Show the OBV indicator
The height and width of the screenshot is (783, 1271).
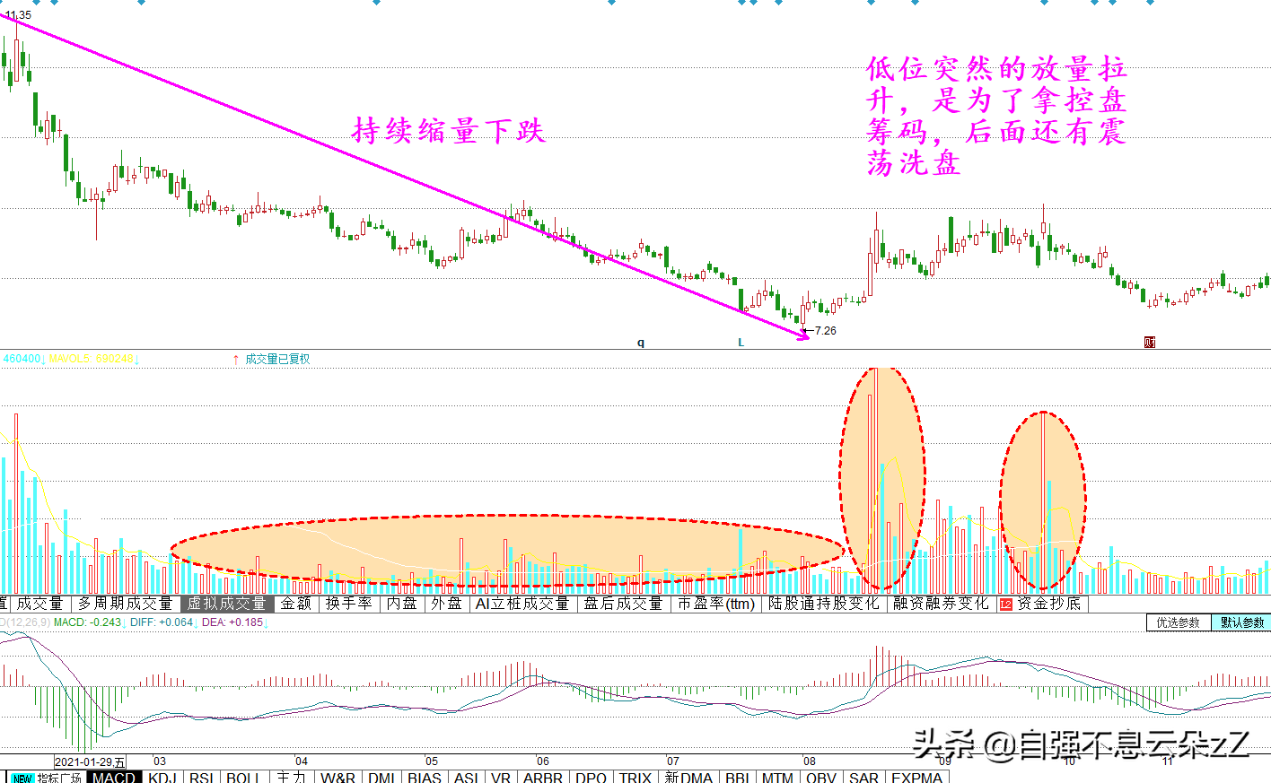820,778
